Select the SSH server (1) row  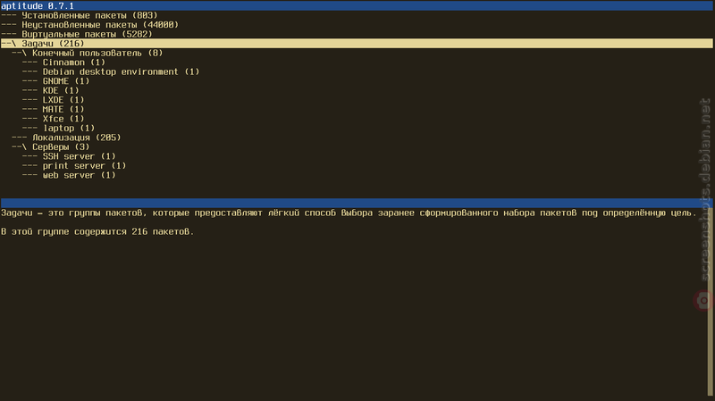tap(69, 156)
